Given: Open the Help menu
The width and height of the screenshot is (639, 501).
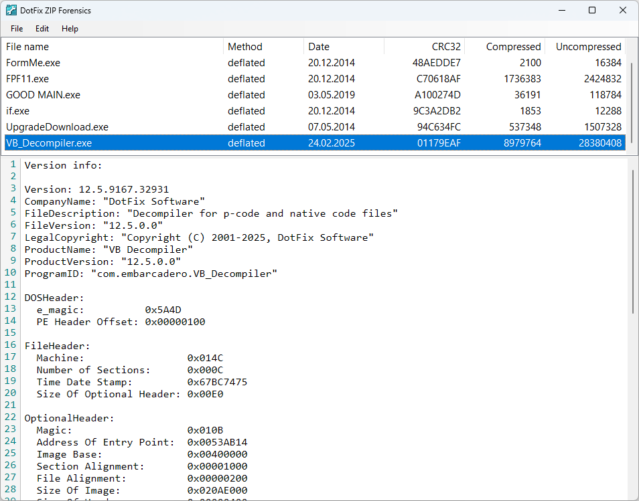Looking at the screenshot, I should (70, 29).
